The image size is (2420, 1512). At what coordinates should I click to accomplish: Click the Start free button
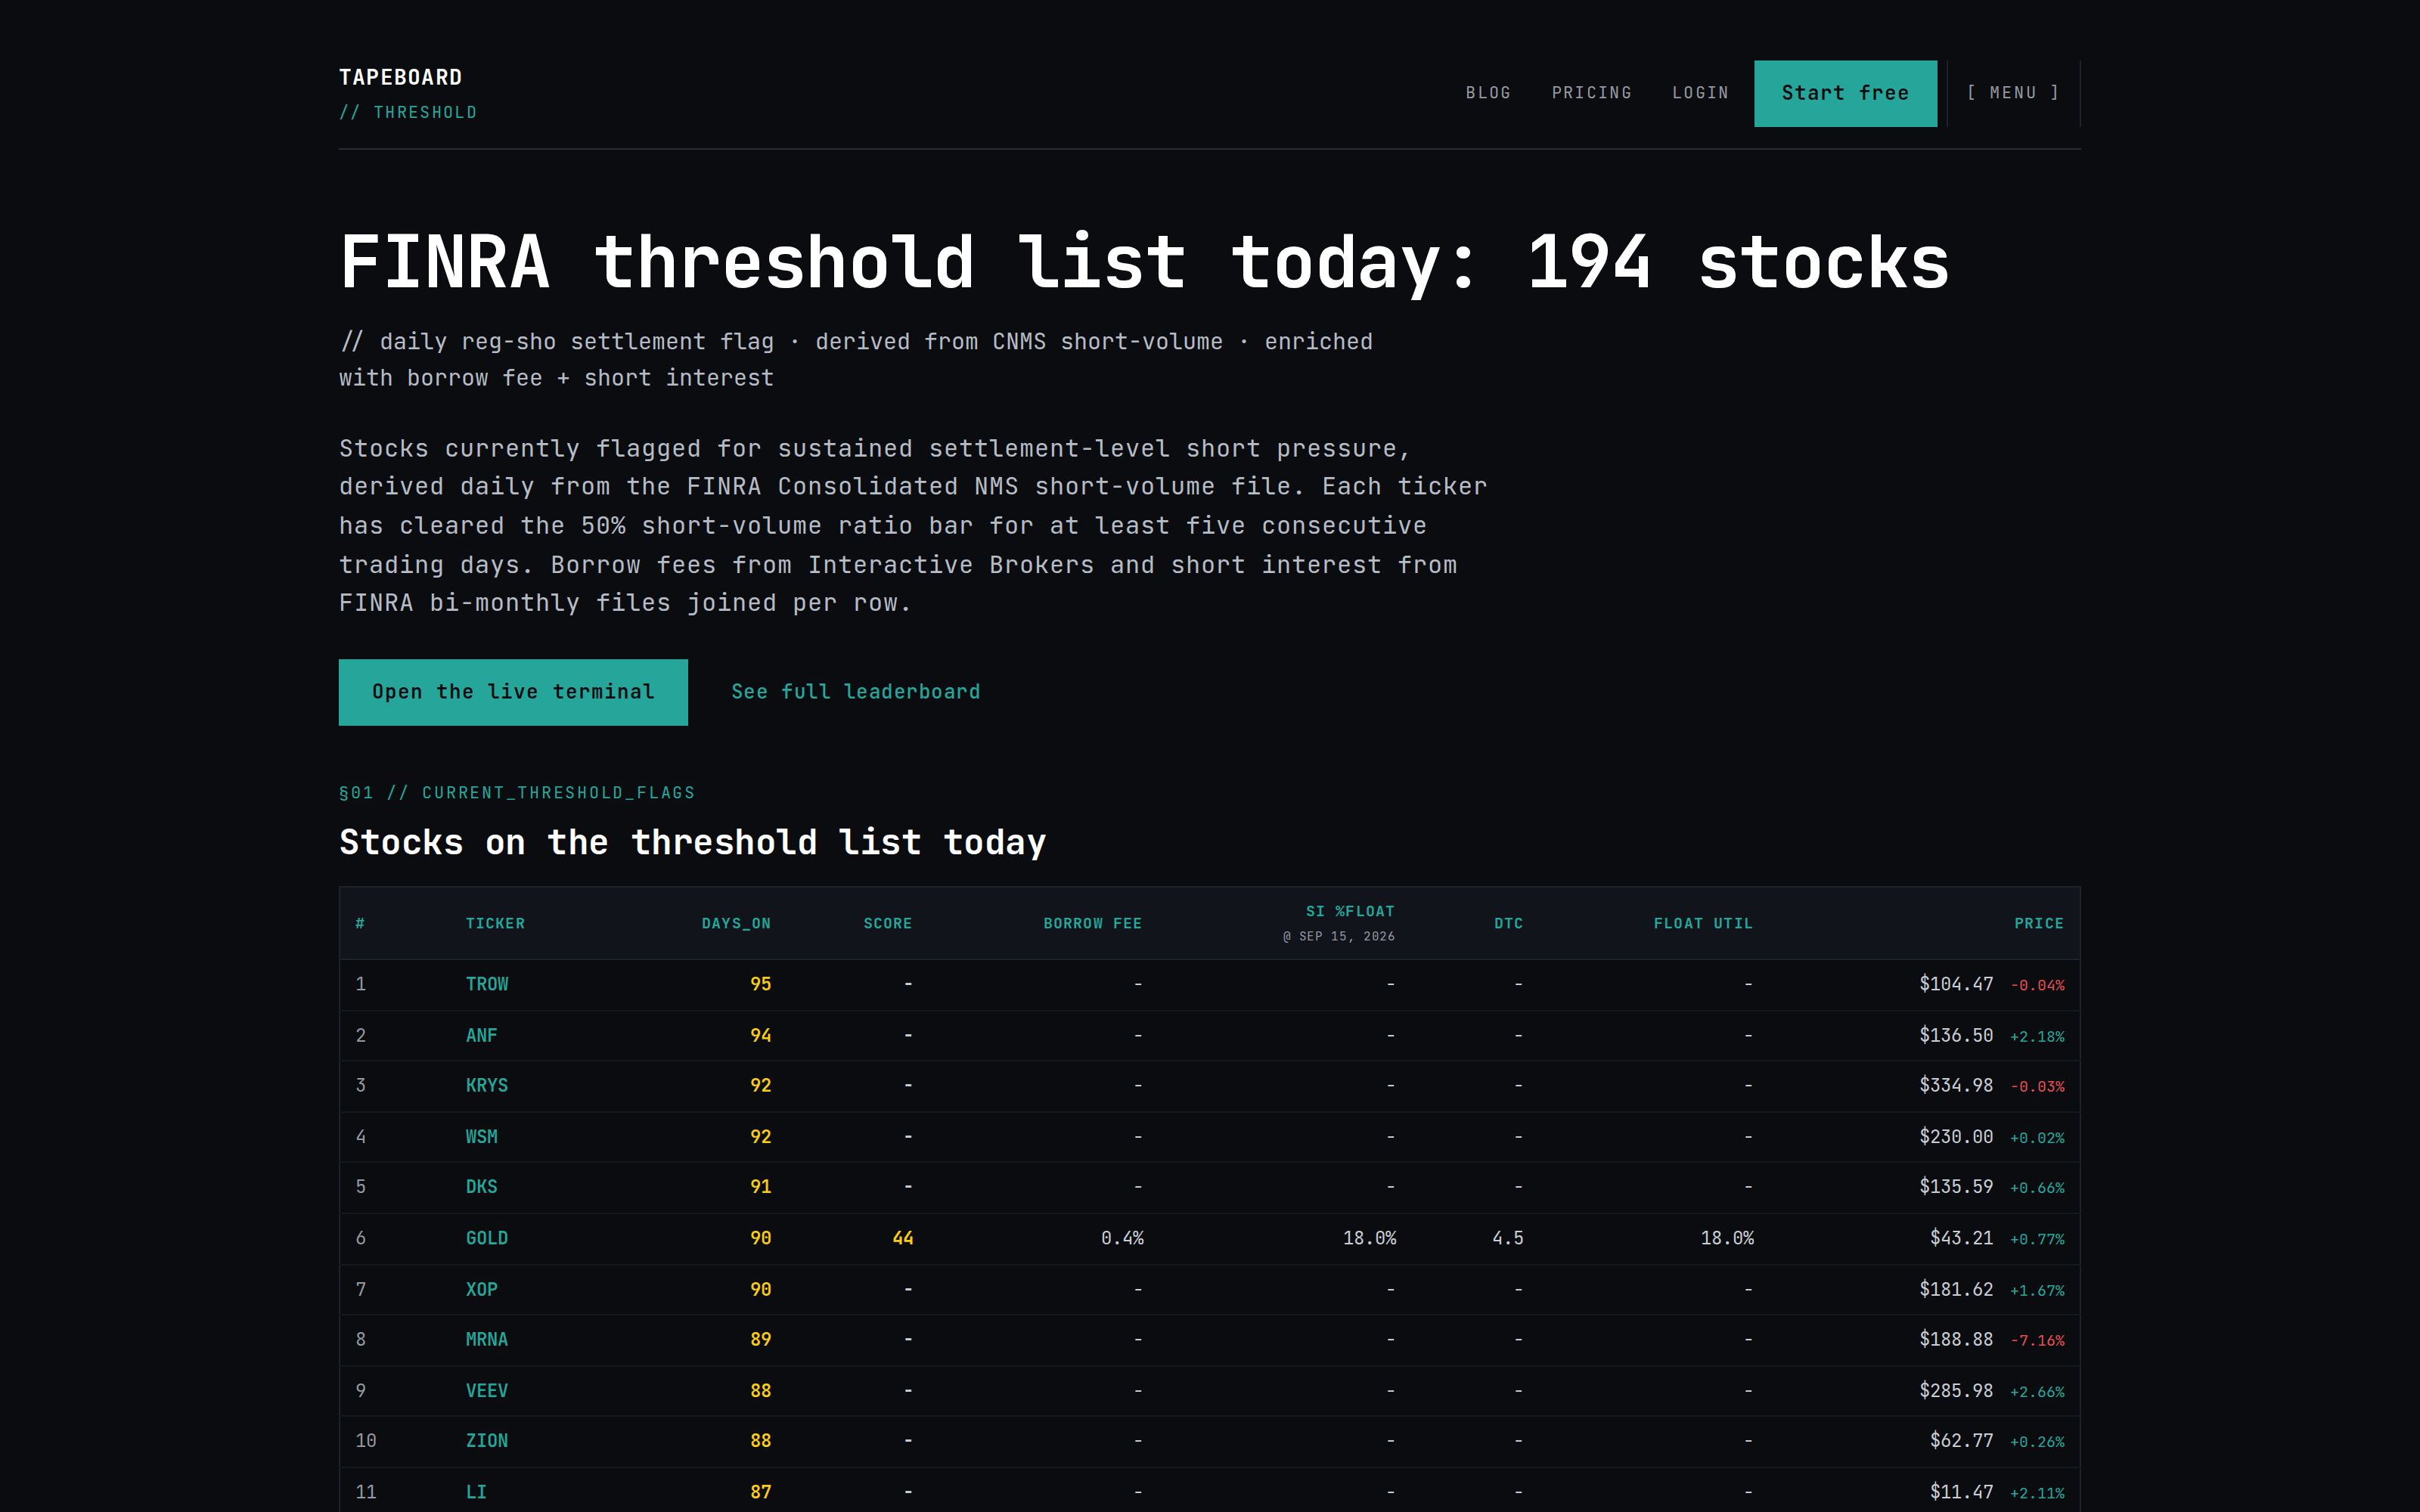coord(1845,93)
